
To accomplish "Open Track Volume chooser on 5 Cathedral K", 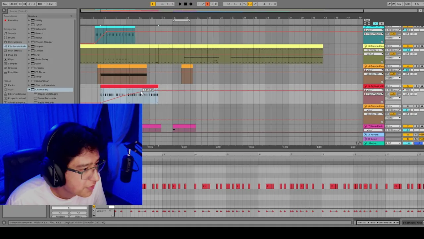I will (374, 94).
